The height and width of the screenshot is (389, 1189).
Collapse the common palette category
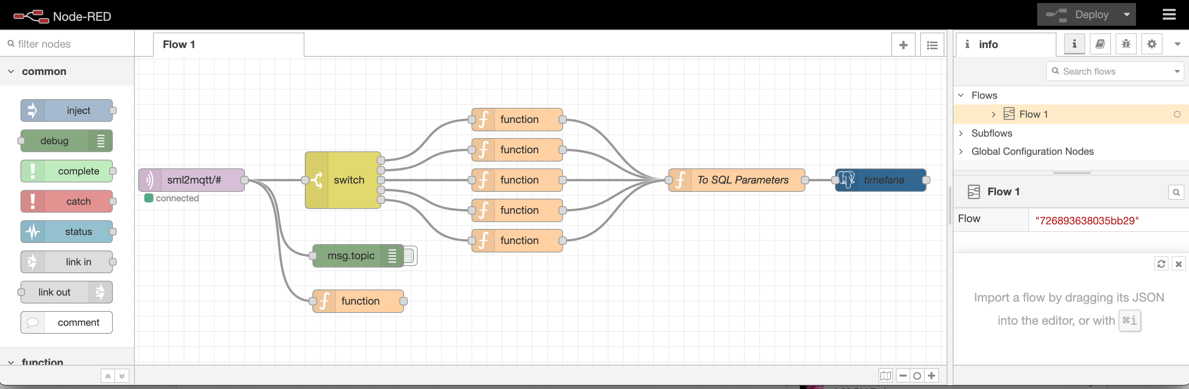point(11,72)
